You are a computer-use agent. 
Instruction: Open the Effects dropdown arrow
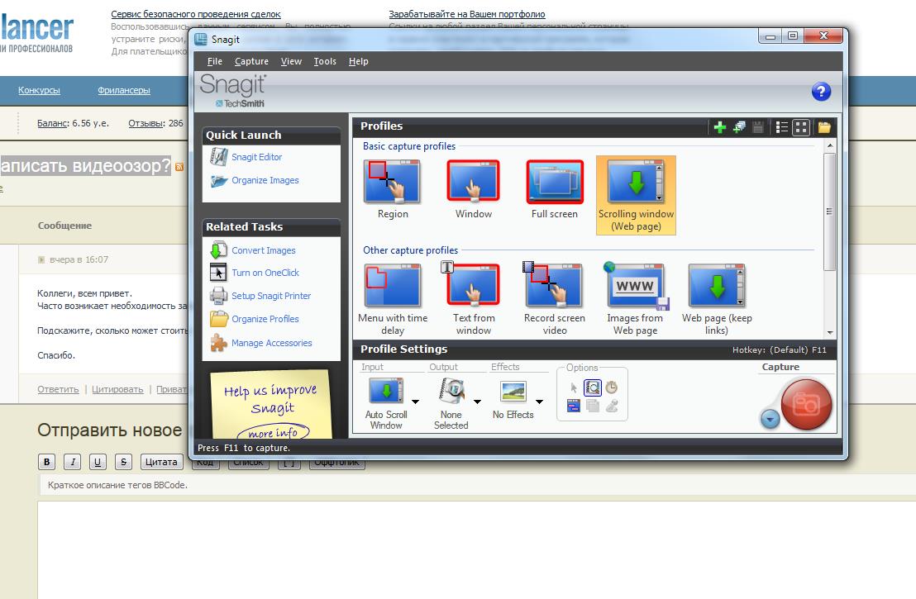(539, 402)
